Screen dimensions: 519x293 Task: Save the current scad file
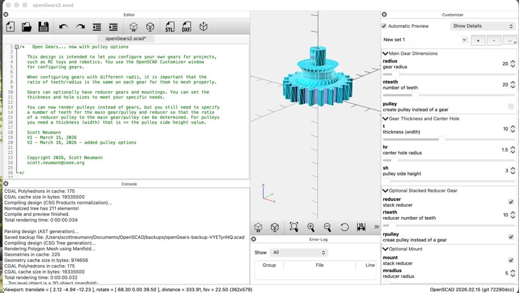43,27
